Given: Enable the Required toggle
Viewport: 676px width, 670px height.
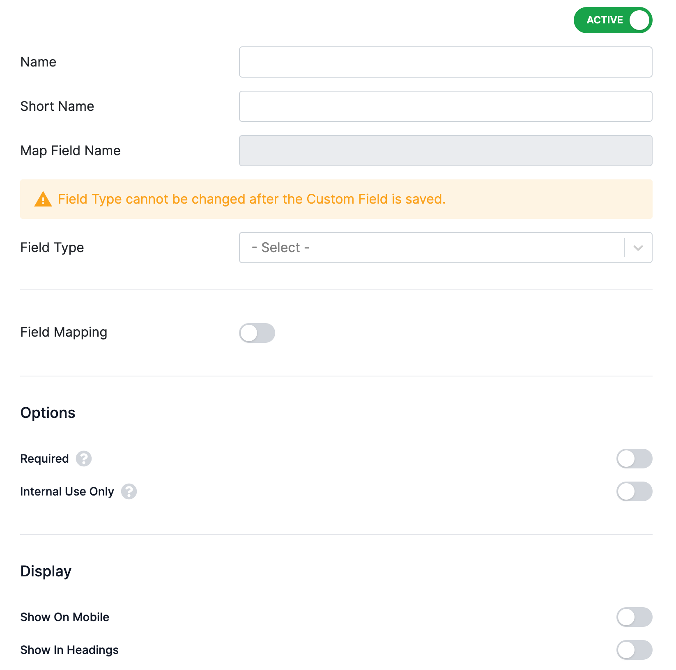Looking at the screenshot, I should click(x=634, y=459).
